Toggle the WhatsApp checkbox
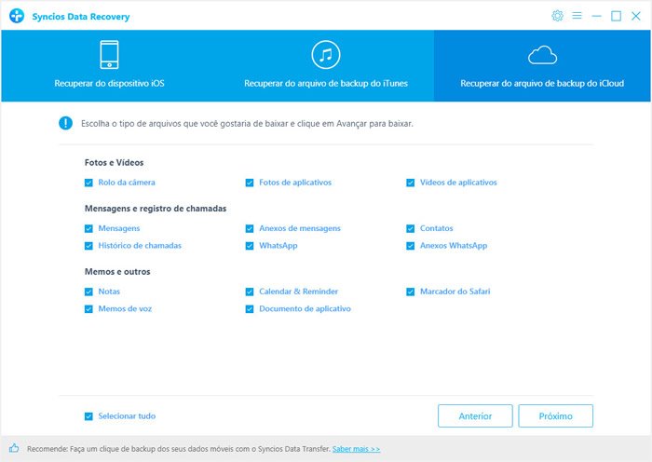Image resolution: width=652 pixels, height=462 pixels. (250, 246)
